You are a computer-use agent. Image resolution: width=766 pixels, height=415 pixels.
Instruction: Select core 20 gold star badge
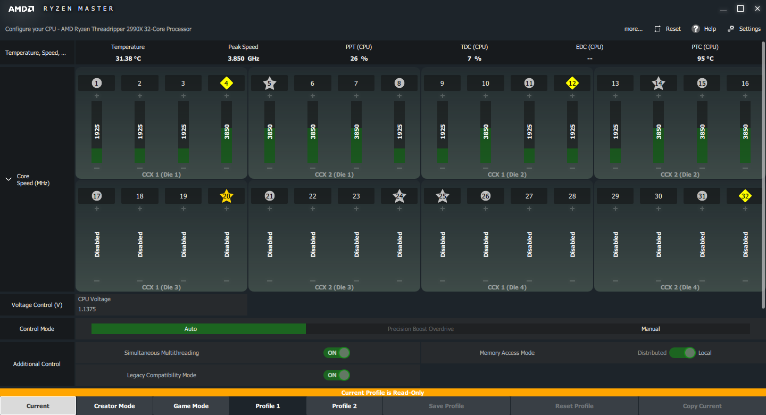click(227, 196)
